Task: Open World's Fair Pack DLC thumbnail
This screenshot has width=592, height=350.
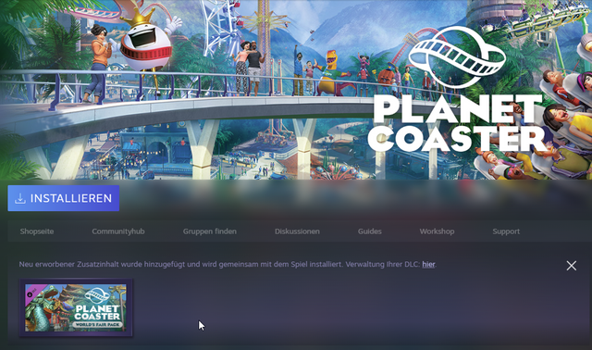Action: click(x=76, y=307)
